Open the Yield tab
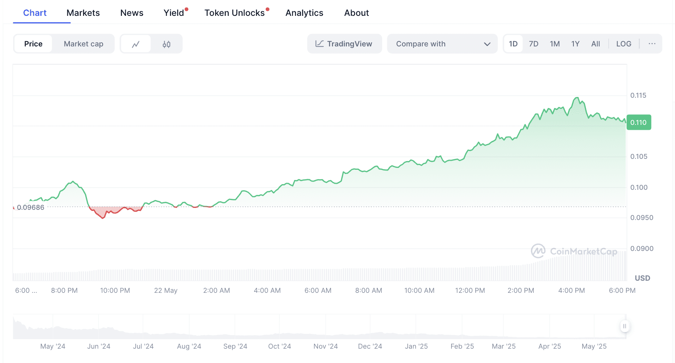 174,13
